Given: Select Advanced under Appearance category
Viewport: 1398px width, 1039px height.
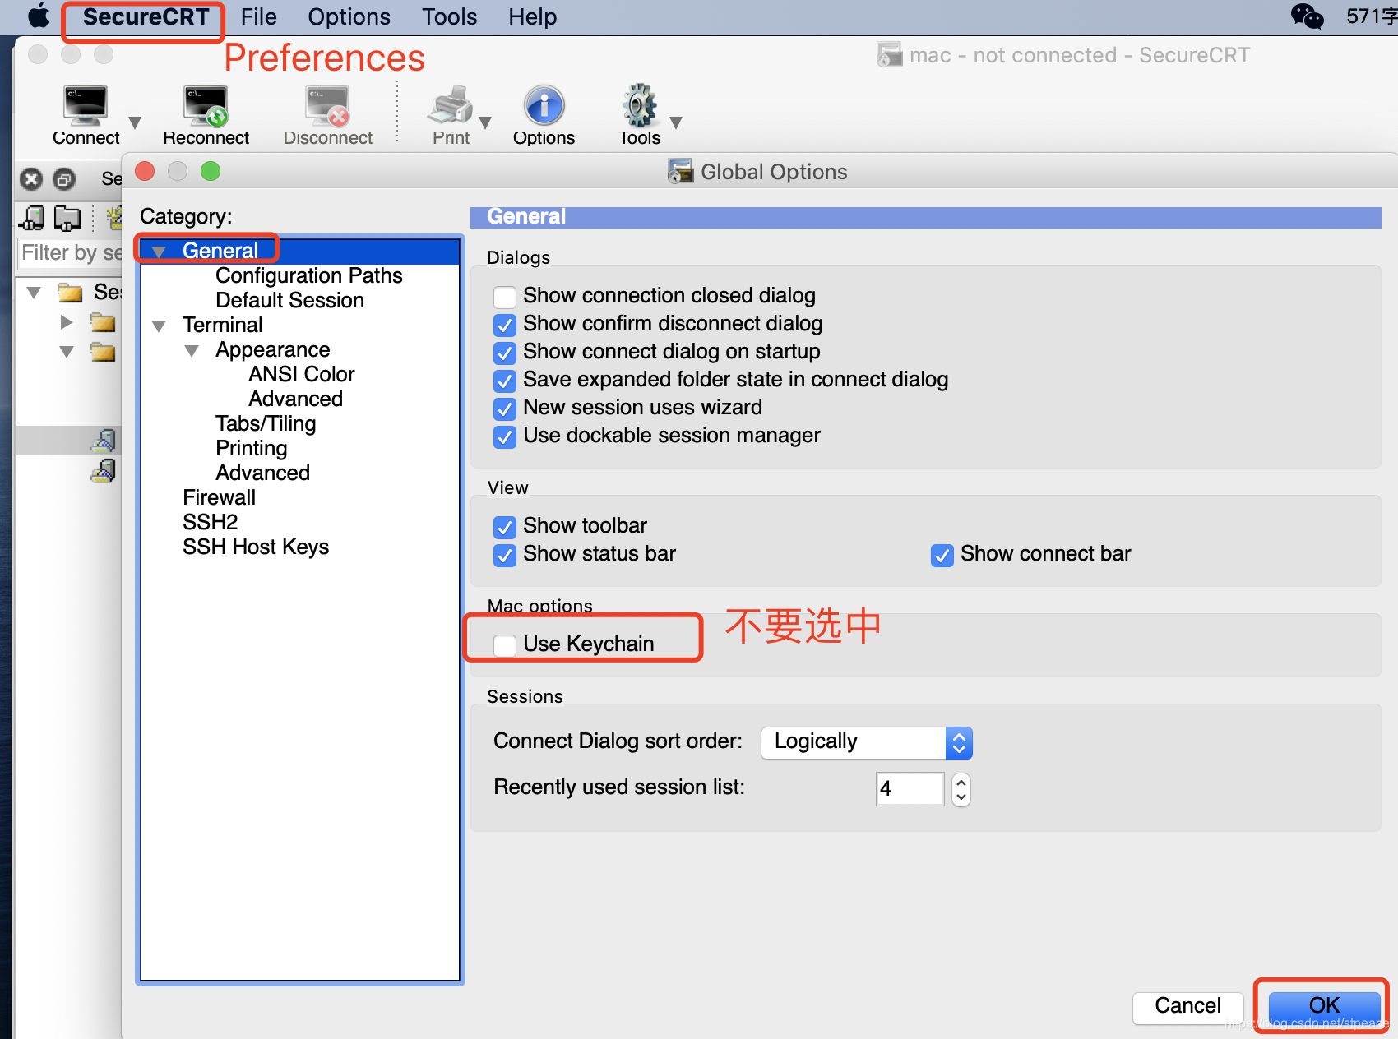Looking at the screenshot, I should 295,399.
